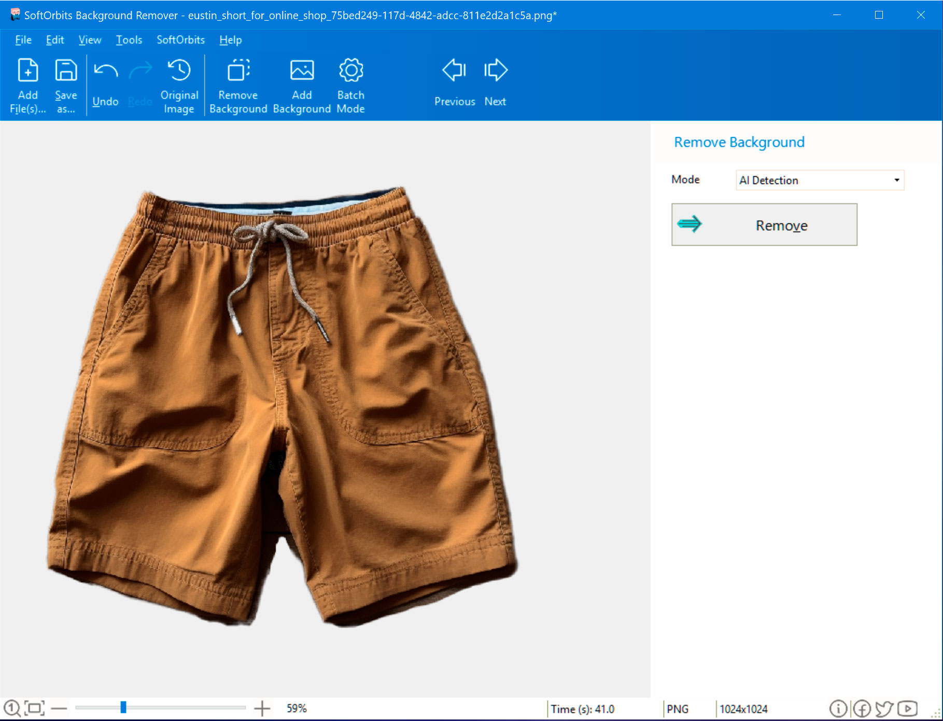Zoom in with the plus button
The width and height of the screenshot is (943, 721).
pyautogui.click(x=263, y=707)
